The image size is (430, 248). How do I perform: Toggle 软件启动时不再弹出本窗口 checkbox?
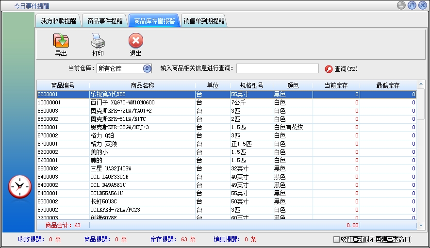pyautogui.click(x=336, y=239)
